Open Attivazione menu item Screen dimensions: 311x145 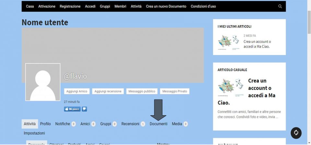coord(47,6)
